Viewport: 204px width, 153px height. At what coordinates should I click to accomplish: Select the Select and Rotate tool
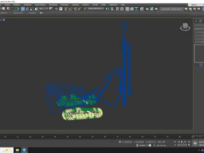[27, 9]
